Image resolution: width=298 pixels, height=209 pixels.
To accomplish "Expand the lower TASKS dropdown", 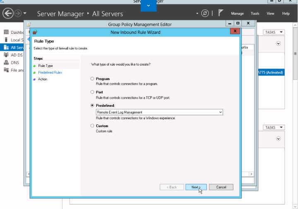I will (x=274, y=128).
